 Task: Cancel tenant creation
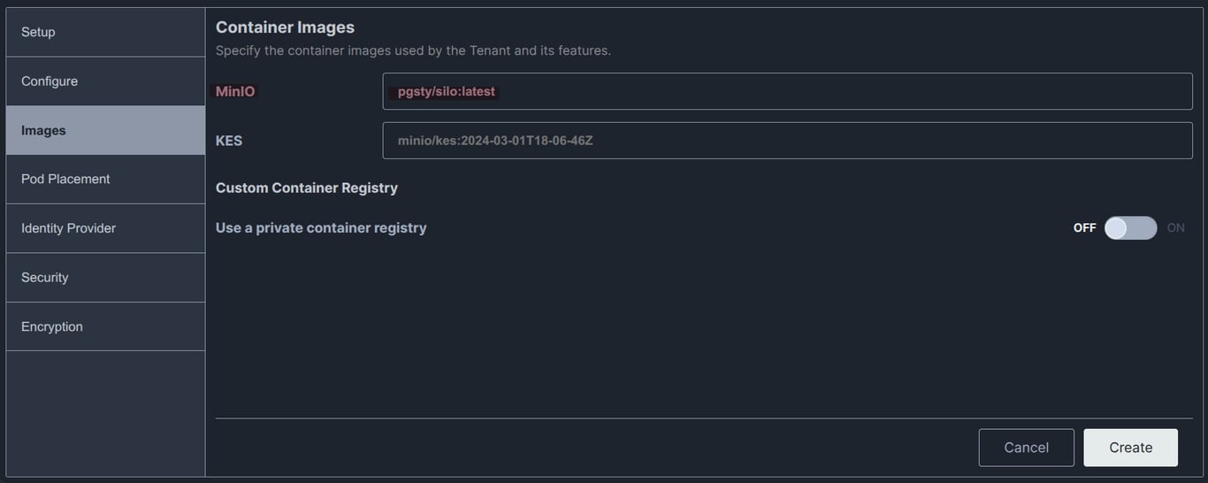click(x=1026, y=448)
